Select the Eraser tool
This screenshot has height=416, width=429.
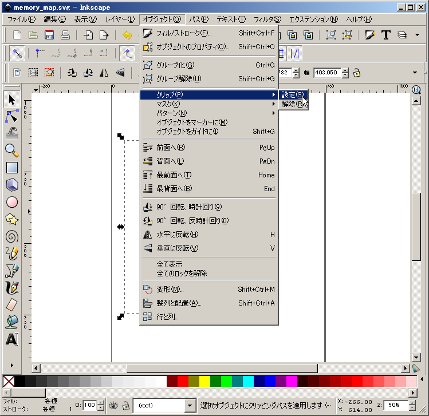coord(12,305)
